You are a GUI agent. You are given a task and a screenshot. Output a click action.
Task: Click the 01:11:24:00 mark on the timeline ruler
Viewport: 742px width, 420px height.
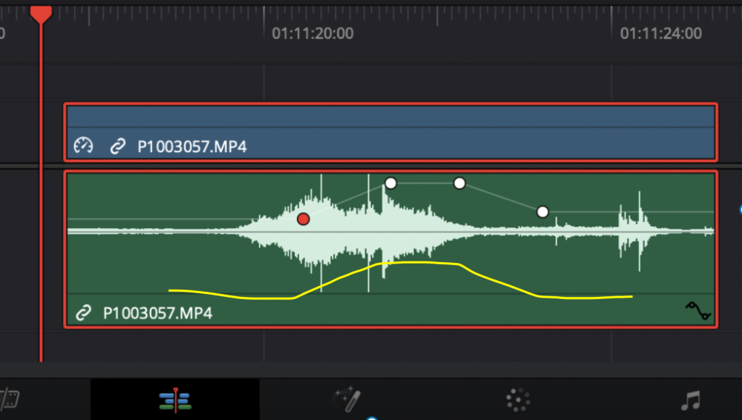click(661, 33)
